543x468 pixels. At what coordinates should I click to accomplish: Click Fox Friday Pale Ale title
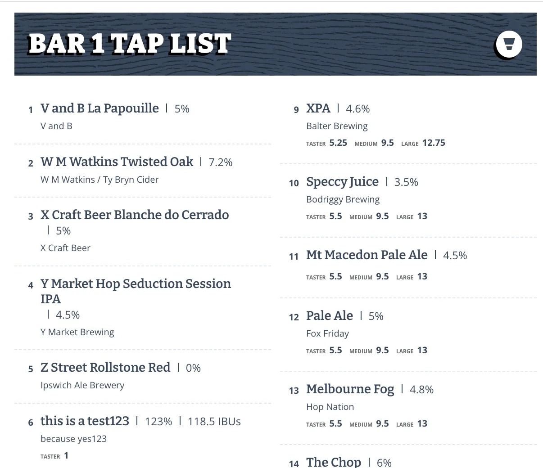(x=330, y=316)
